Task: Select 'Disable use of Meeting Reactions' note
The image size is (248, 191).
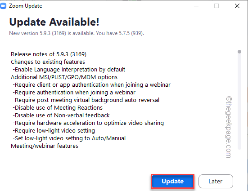Action: pos(58,108)
